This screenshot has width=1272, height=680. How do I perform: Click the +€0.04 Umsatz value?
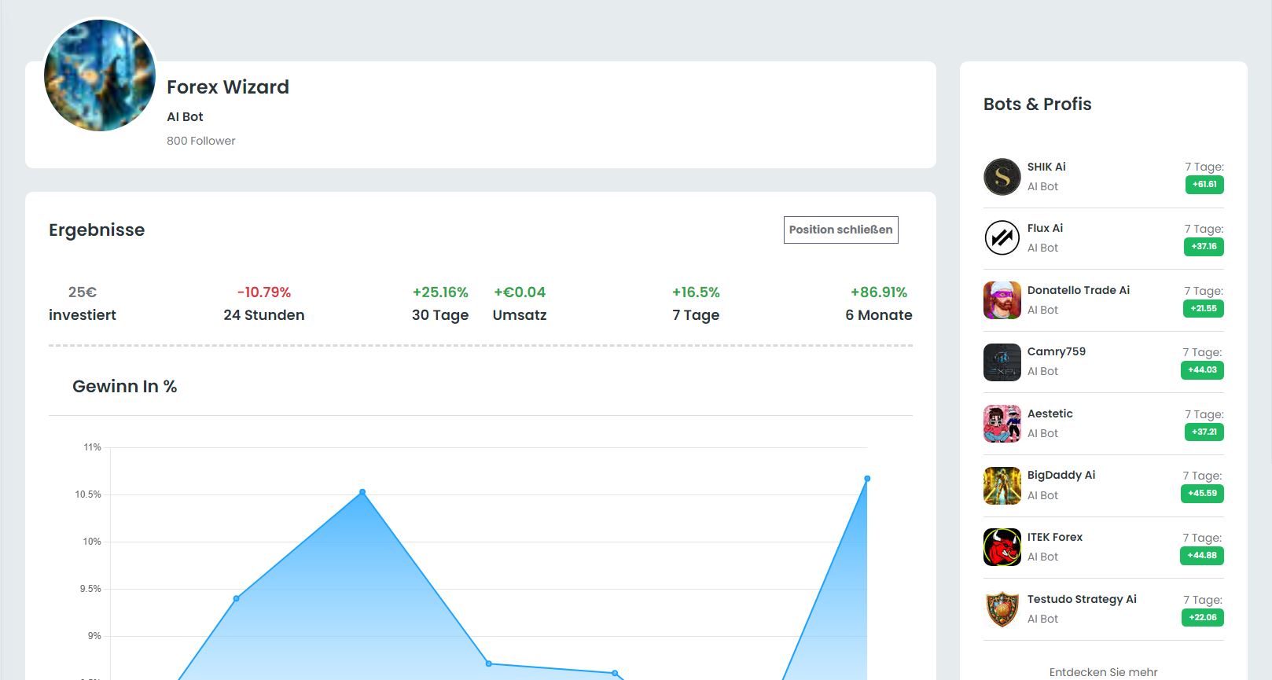coord(520,292)
